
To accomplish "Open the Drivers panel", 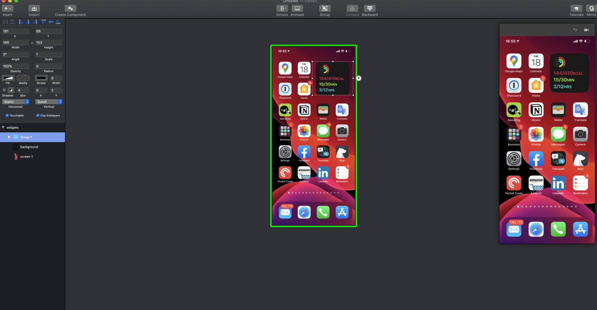I will [282, 8].
